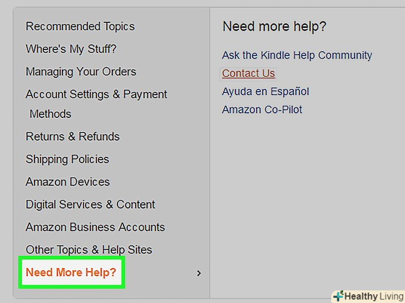Click the Need more help? panel heading
Screen dimensions: 405x303
point(274,26)
